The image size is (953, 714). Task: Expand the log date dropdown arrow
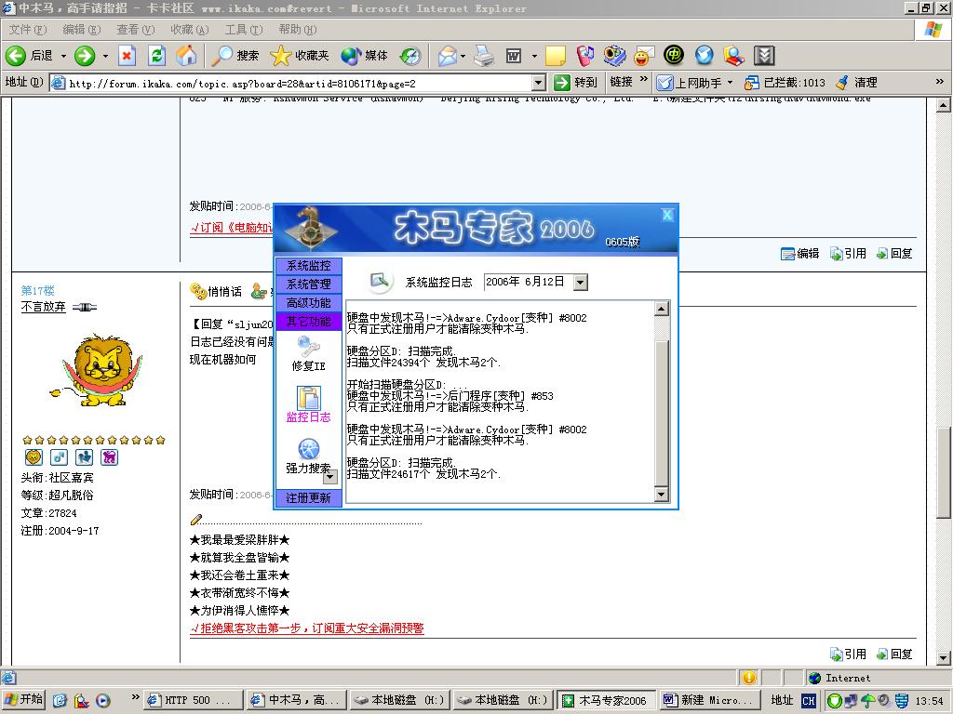coord(581,283)
